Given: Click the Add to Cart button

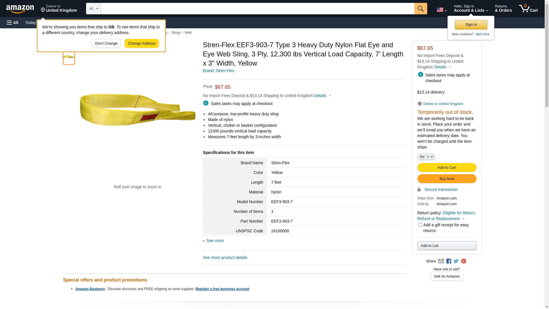Looking at the screenshot, I should 447,168.
